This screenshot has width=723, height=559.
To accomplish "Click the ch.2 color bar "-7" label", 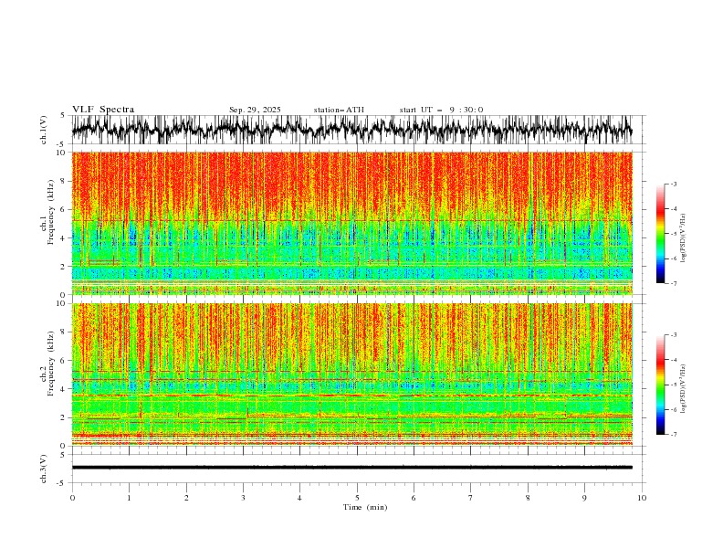I will click(x=673, y=435).
